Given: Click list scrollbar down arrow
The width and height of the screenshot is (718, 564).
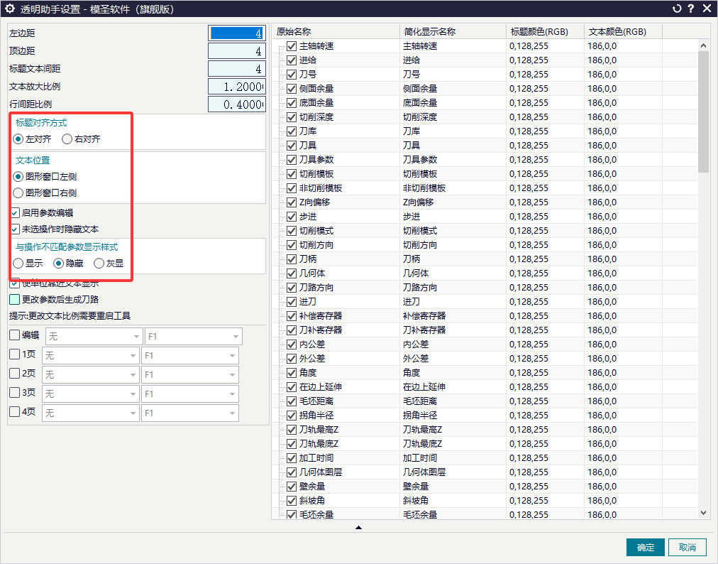Looking at the screenshot, I should [703, 513].
